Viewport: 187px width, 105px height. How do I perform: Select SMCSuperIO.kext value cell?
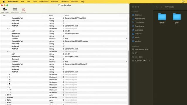coord(71,57)
